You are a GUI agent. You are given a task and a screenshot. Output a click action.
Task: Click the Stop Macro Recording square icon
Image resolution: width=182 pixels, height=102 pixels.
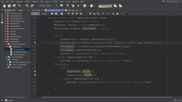click(x=117, y=14)
